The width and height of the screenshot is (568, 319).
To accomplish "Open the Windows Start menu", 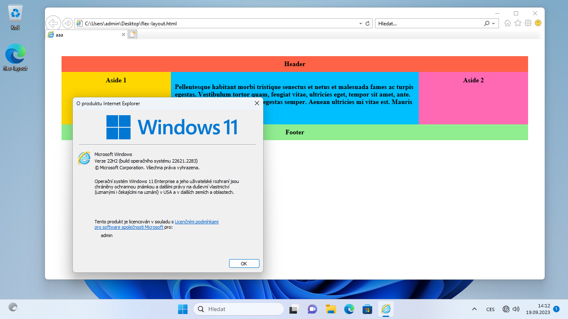I will (183, 309).
